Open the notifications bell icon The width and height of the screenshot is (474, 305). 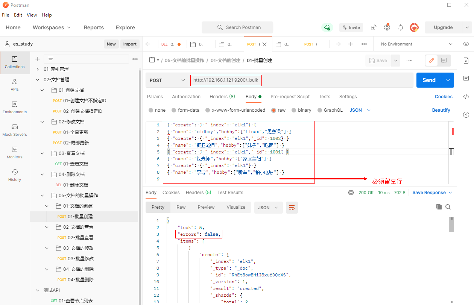[x=401, y=27]
